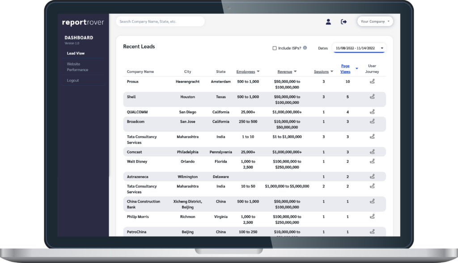Click the City column header
The height and width of the screenshot is (263, 458).
pos(187,72)
